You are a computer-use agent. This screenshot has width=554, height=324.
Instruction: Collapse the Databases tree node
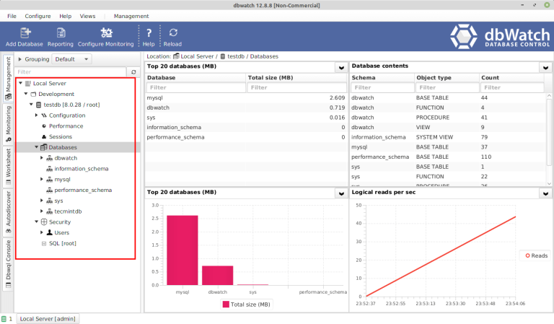point(35,147)
